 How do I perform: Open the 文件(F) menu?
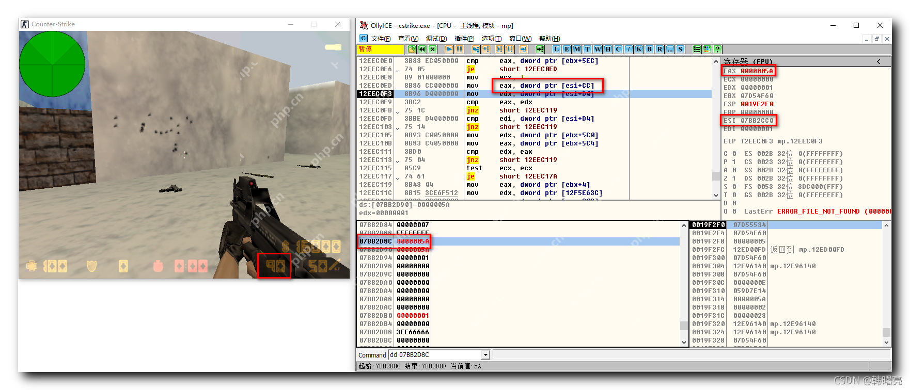click(381, 39)
